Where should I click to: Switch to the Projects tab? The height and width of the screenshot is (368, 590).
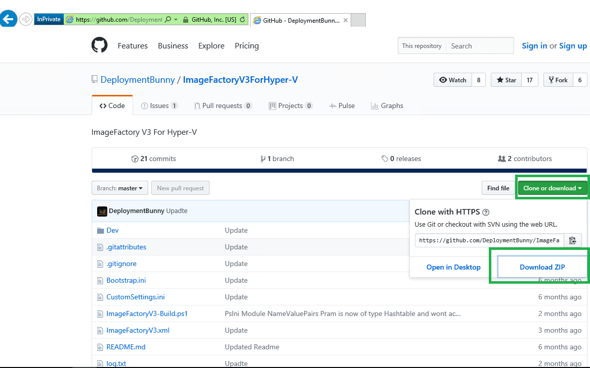click(290, 106)
